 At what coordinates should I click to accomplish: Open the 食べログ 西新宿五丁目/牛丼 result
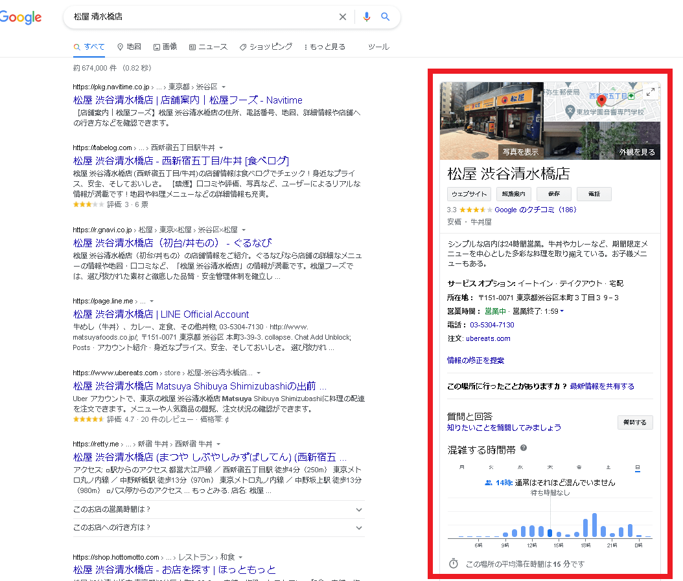(x=181, y=161)
